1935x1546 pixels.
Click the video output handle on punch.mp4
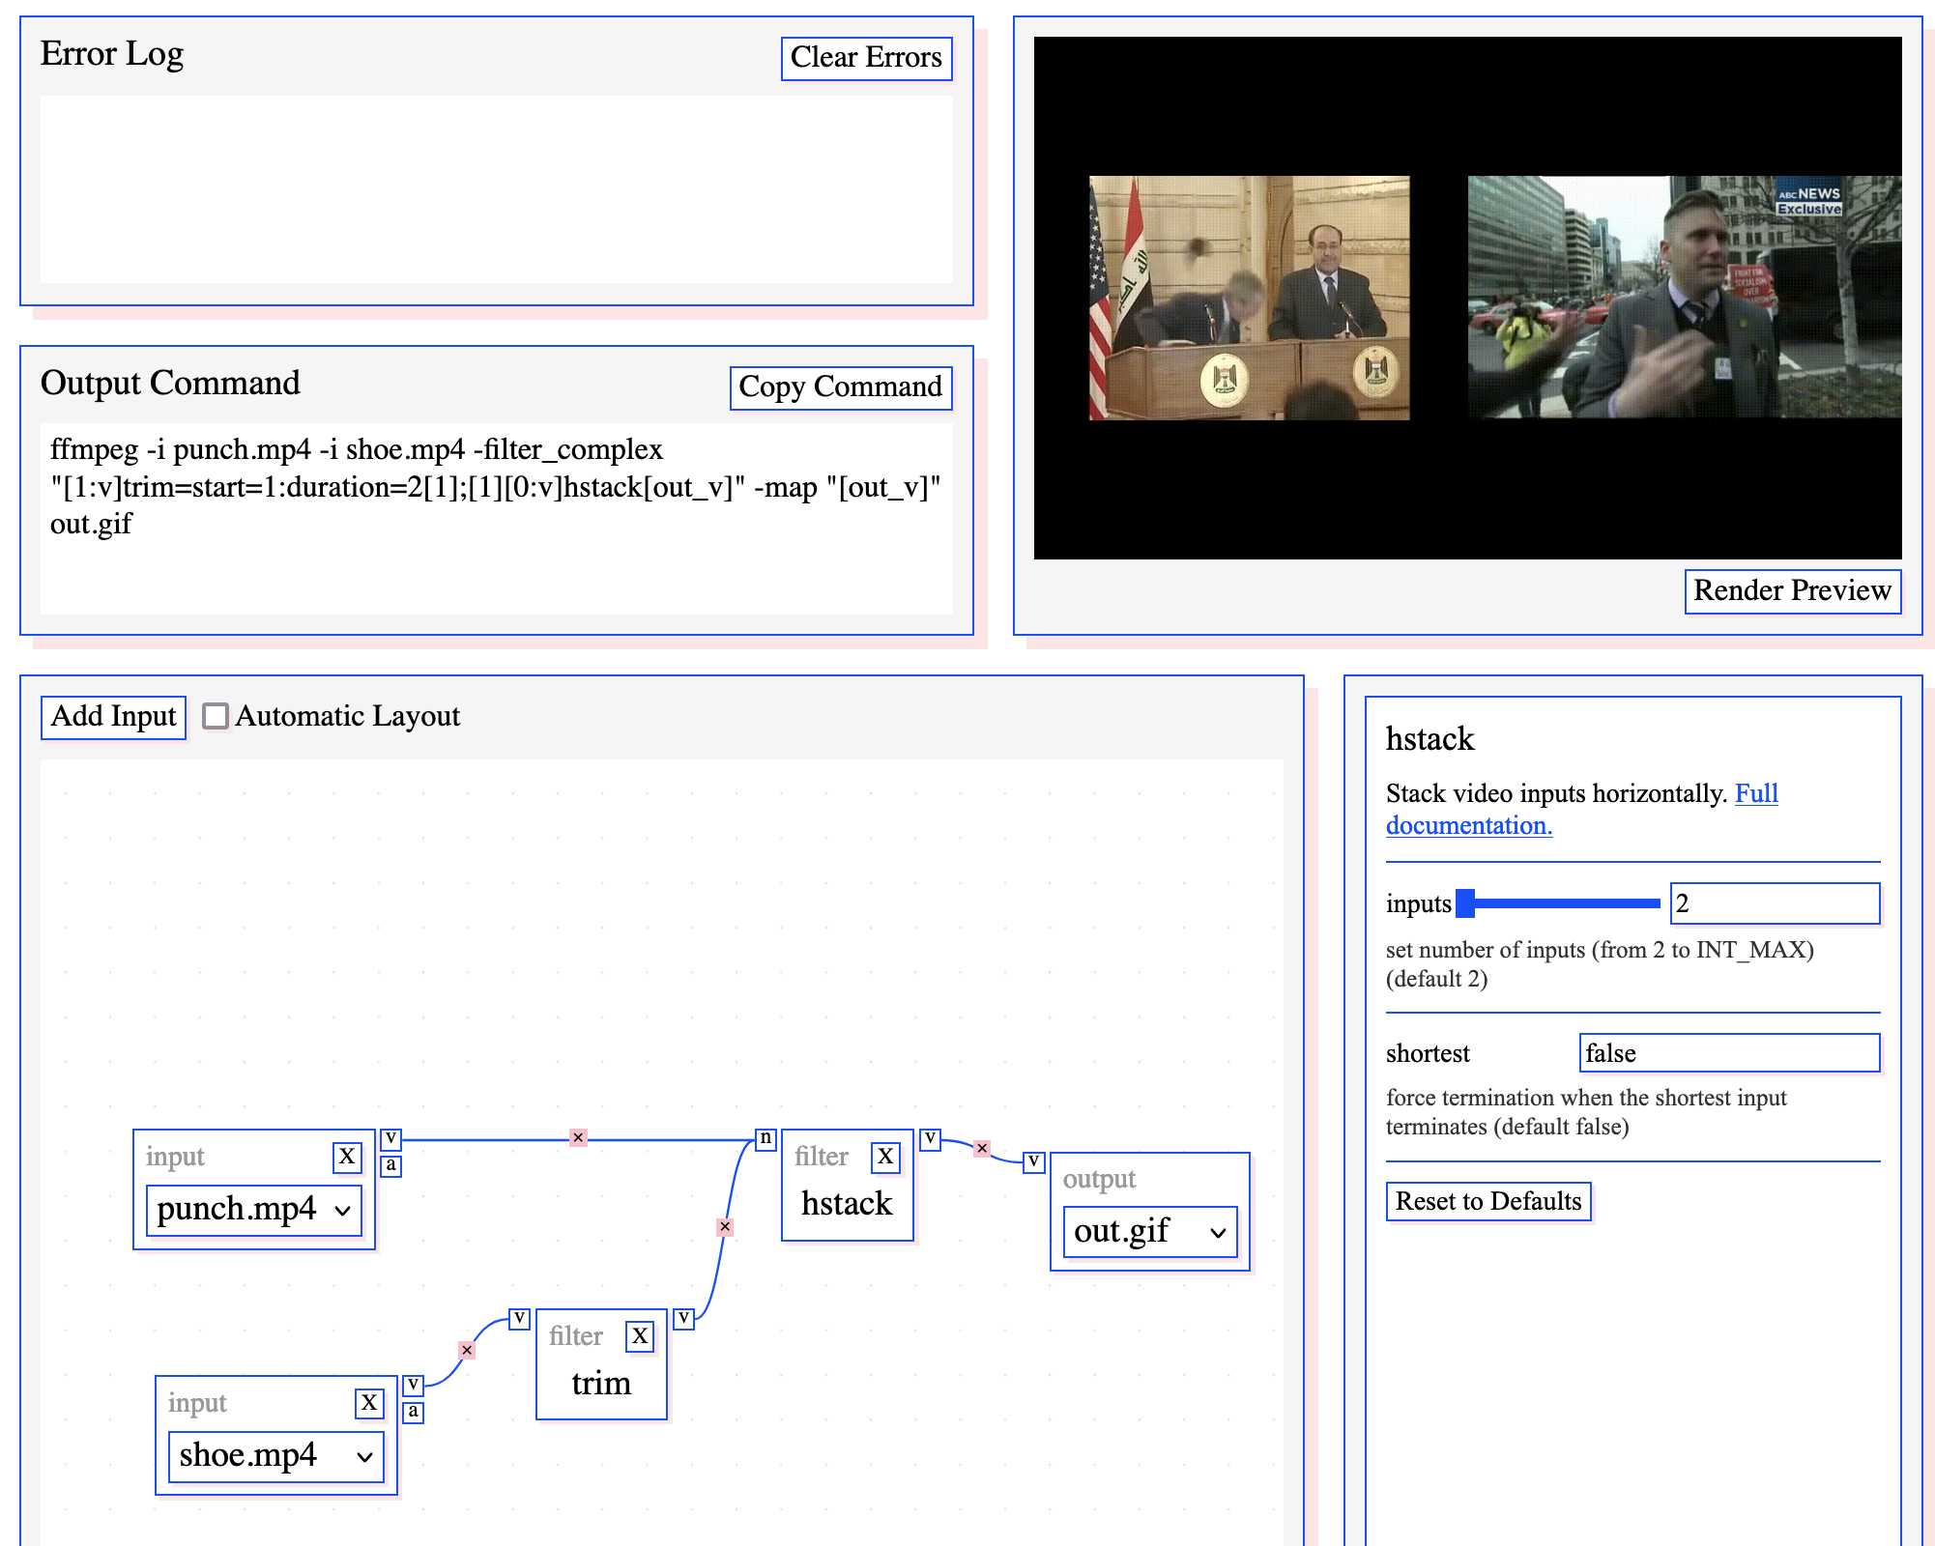coord(390,1138)
